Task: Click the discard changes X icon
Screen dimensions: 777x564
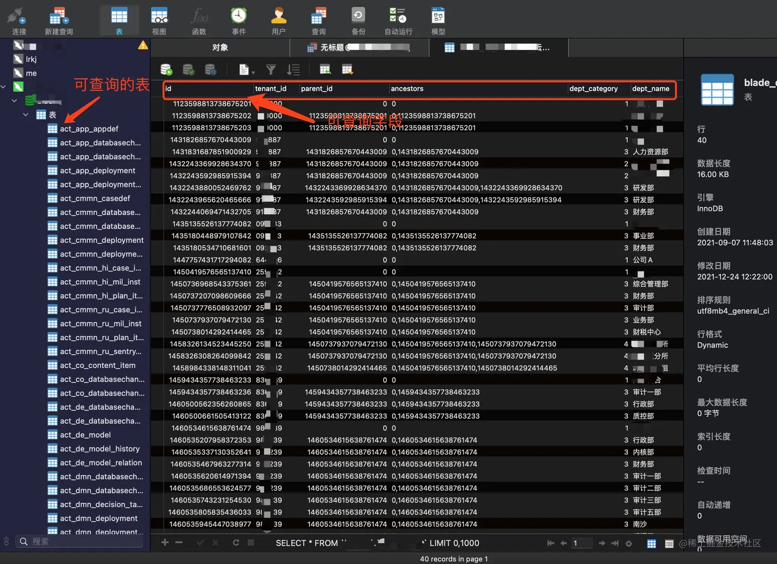Action: pos(215,542)
